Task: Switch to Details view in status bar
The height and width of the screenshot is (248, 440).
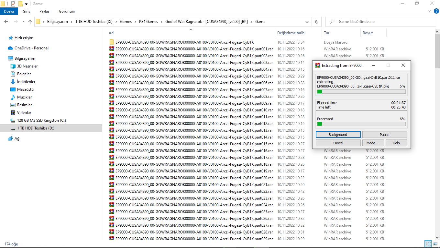Action: coord(428,244)
